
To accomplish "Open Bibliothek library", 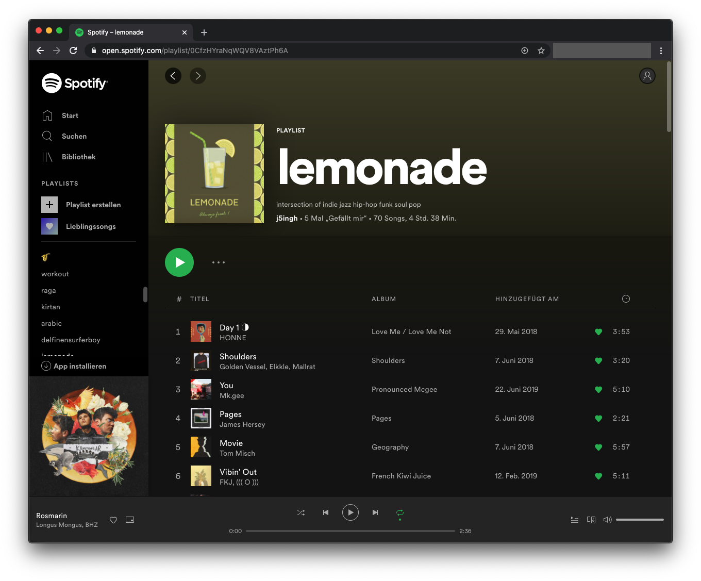I will [x=69, y=157].
